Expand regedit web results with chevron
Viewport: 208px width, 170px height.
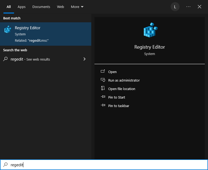(84, 59)
